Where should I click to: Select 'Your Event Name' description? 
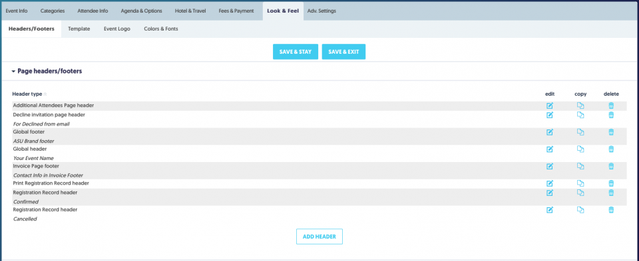coord(33,158)
